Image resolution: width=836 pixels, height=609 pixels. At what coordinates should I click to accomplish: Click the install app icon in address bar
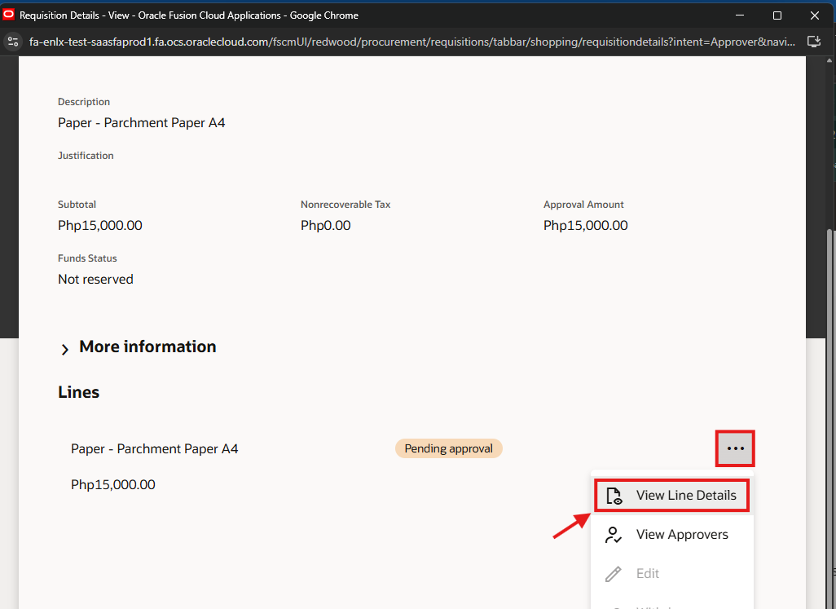pyautogui.click(x=814, y=42)
